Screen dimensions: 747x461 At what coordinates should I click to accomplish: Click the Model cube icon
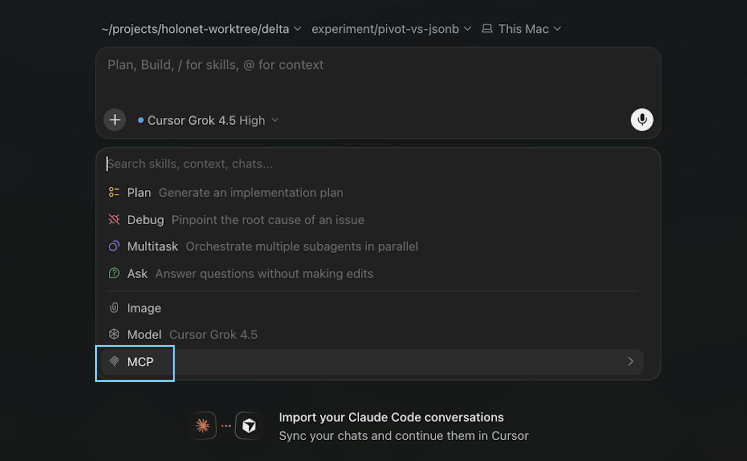click(x=114, y=334)
